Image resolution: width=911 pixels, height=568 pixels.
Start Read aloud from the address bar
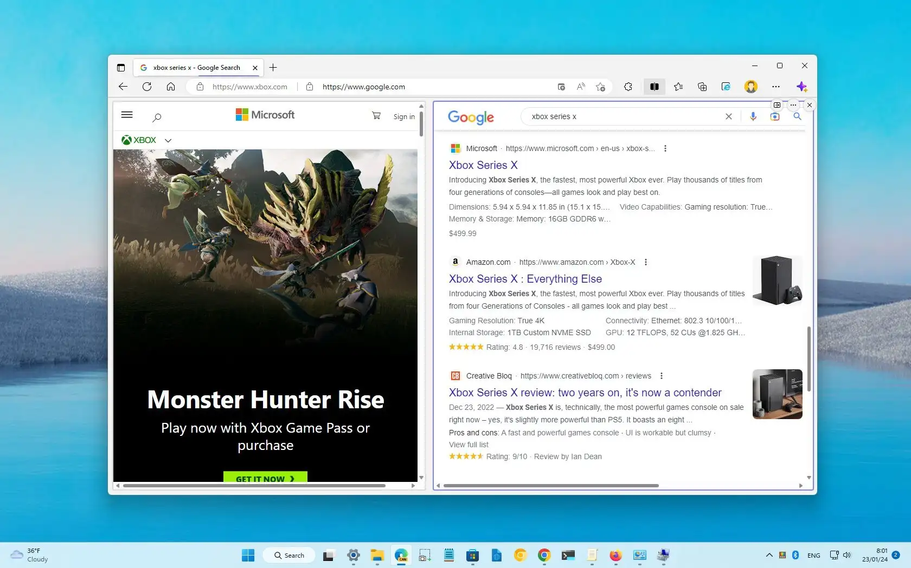click(x=580, y=87)
